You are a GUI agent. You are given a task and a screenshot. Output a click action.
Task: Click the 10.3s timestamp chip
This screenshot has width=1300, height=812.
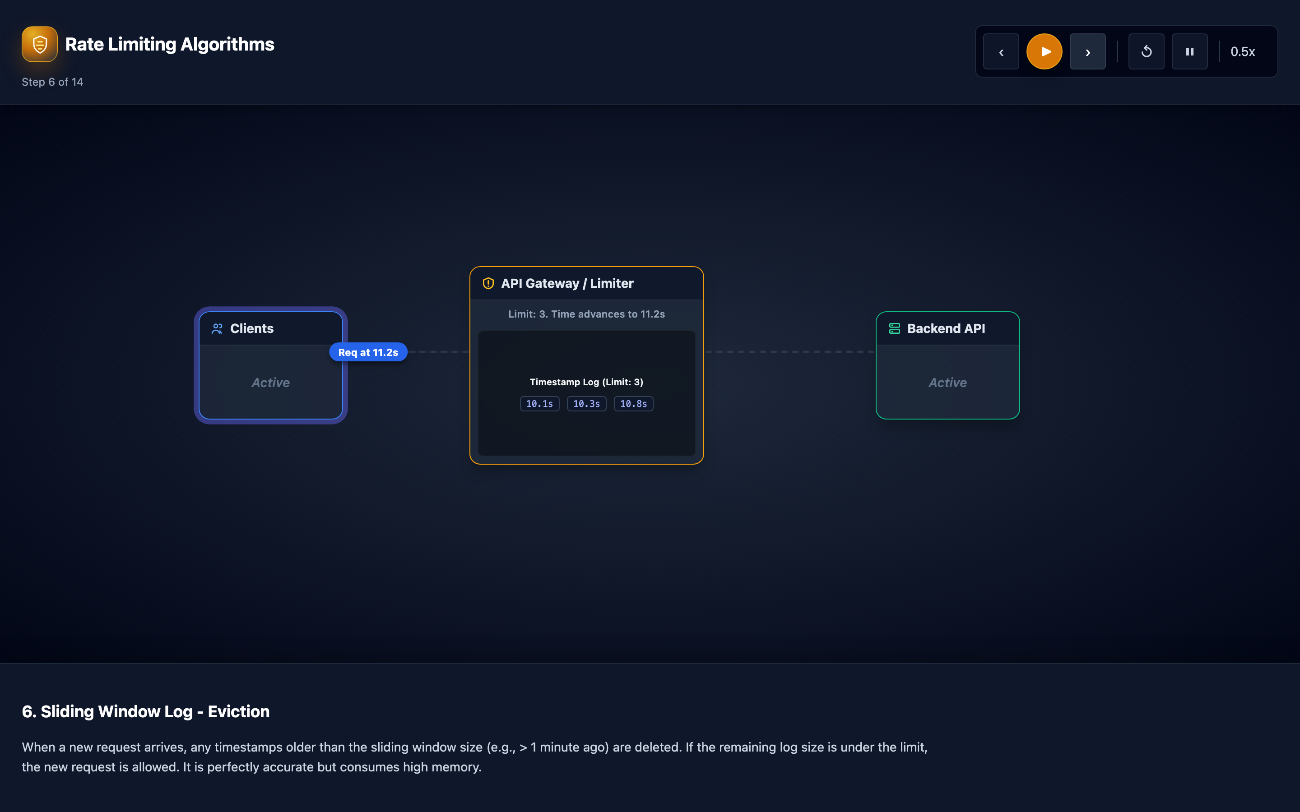click(x=587, y=404)
